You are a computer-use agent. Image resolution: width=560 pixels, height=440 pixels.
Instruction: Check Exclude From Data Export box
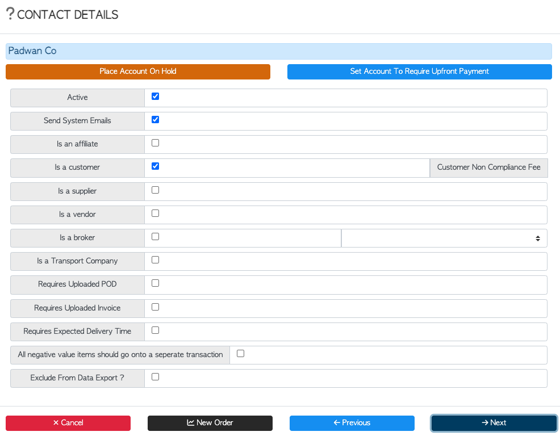pos(156,377)
